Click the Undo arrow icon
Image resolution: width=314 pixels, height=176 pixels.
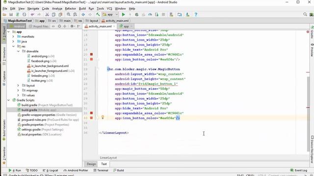[32, 15]
